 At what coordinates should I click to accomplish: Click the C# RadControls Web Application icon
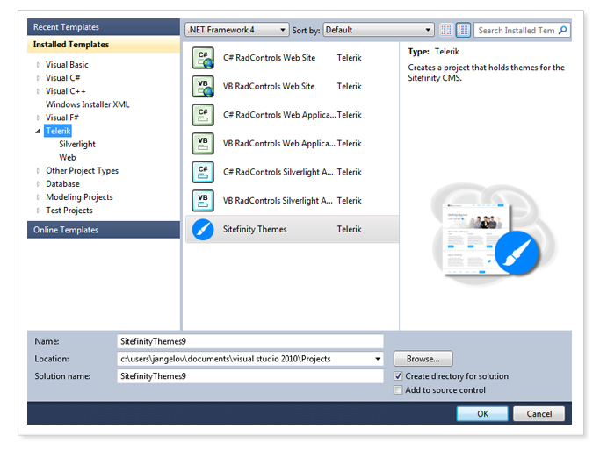(x=203, y=115)
